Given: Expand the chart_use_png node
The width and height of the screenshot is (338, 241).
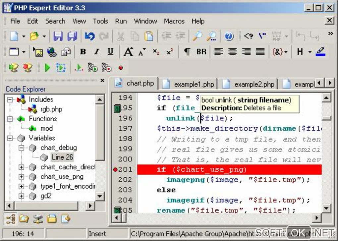Looking at the screenshot, I should tap(21, 177).
